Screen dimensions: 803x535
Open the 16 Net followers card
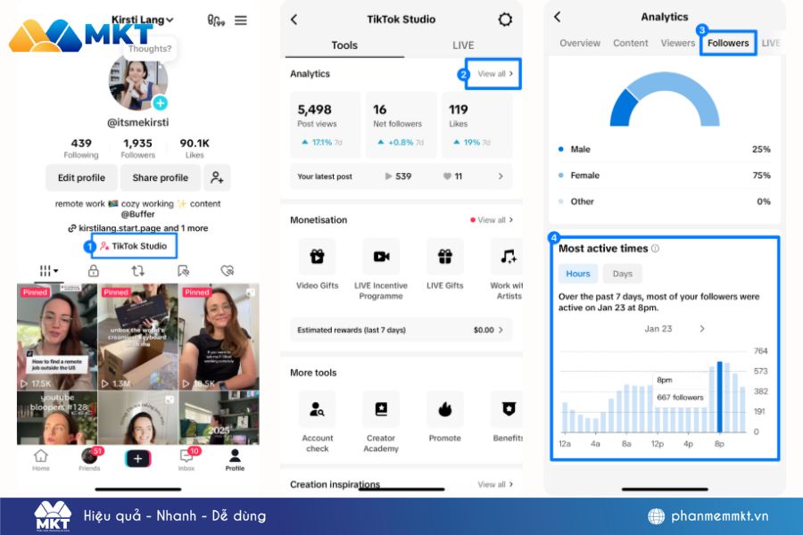pos(401,125)
